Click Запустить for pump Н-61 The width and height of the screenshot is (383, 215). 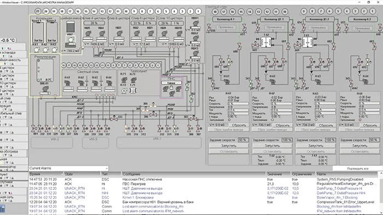[229, 146]
